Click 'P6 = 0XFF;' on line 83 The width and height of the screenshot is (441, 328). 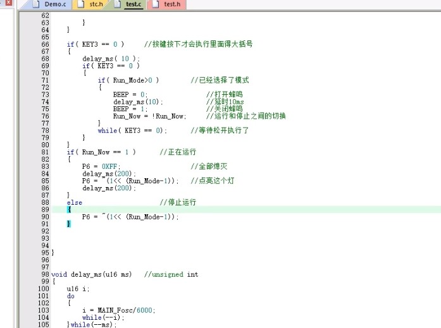pos(101,166)
